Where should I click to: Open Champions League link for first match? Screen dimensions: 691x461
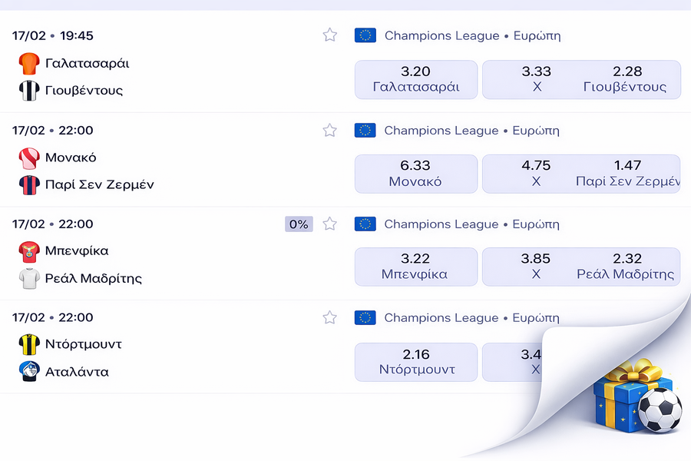pyautogui.click(x=441, y=35)
